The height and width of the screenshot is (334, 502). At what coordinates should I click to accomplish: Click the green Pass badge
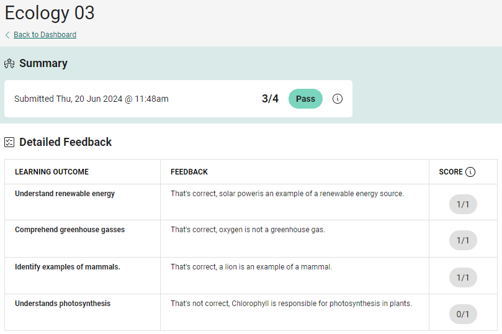(305, 99)
